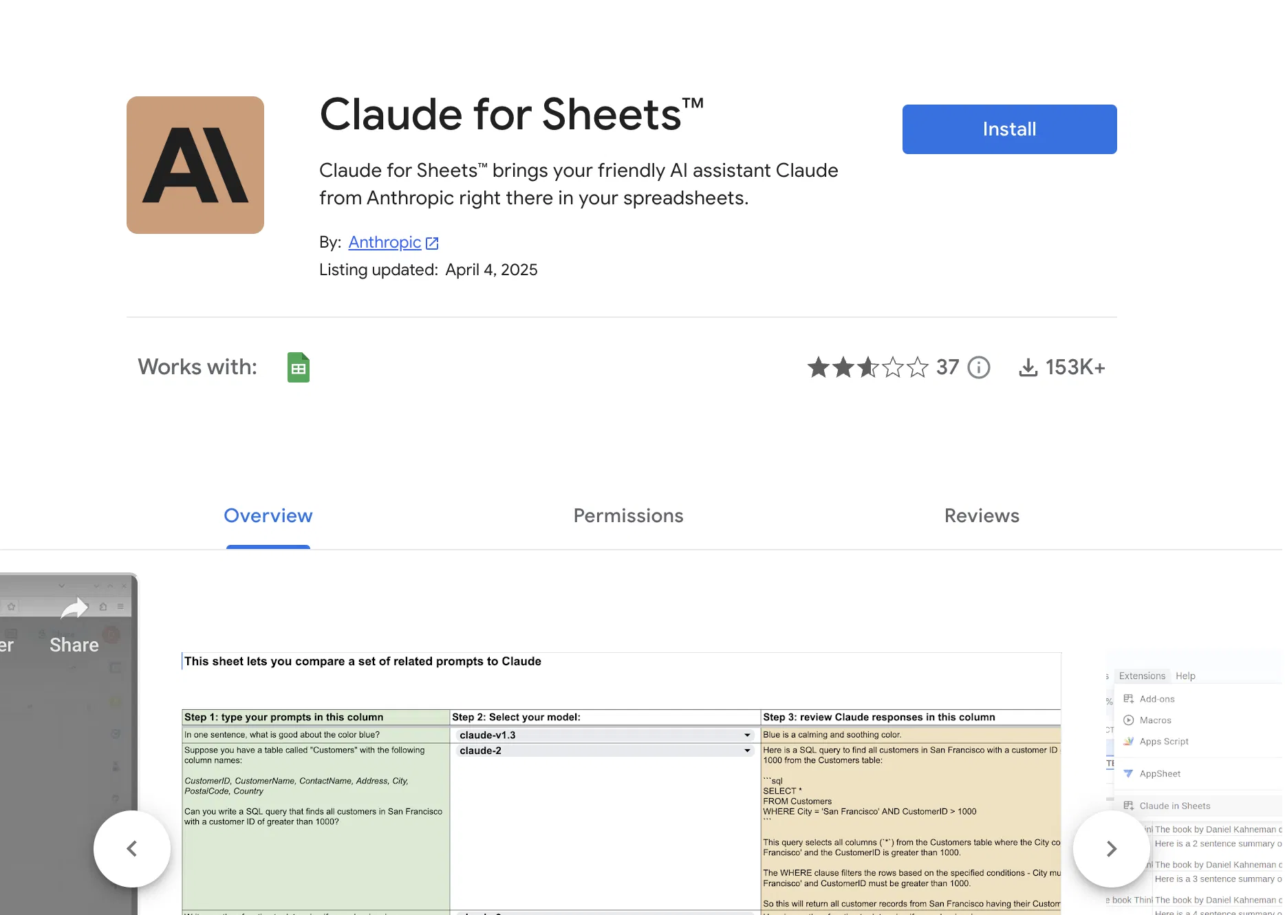Switch to the Reviews tab
This screenshot has width=1285, height=915.
pyautogui.click(x=981, y=515)
